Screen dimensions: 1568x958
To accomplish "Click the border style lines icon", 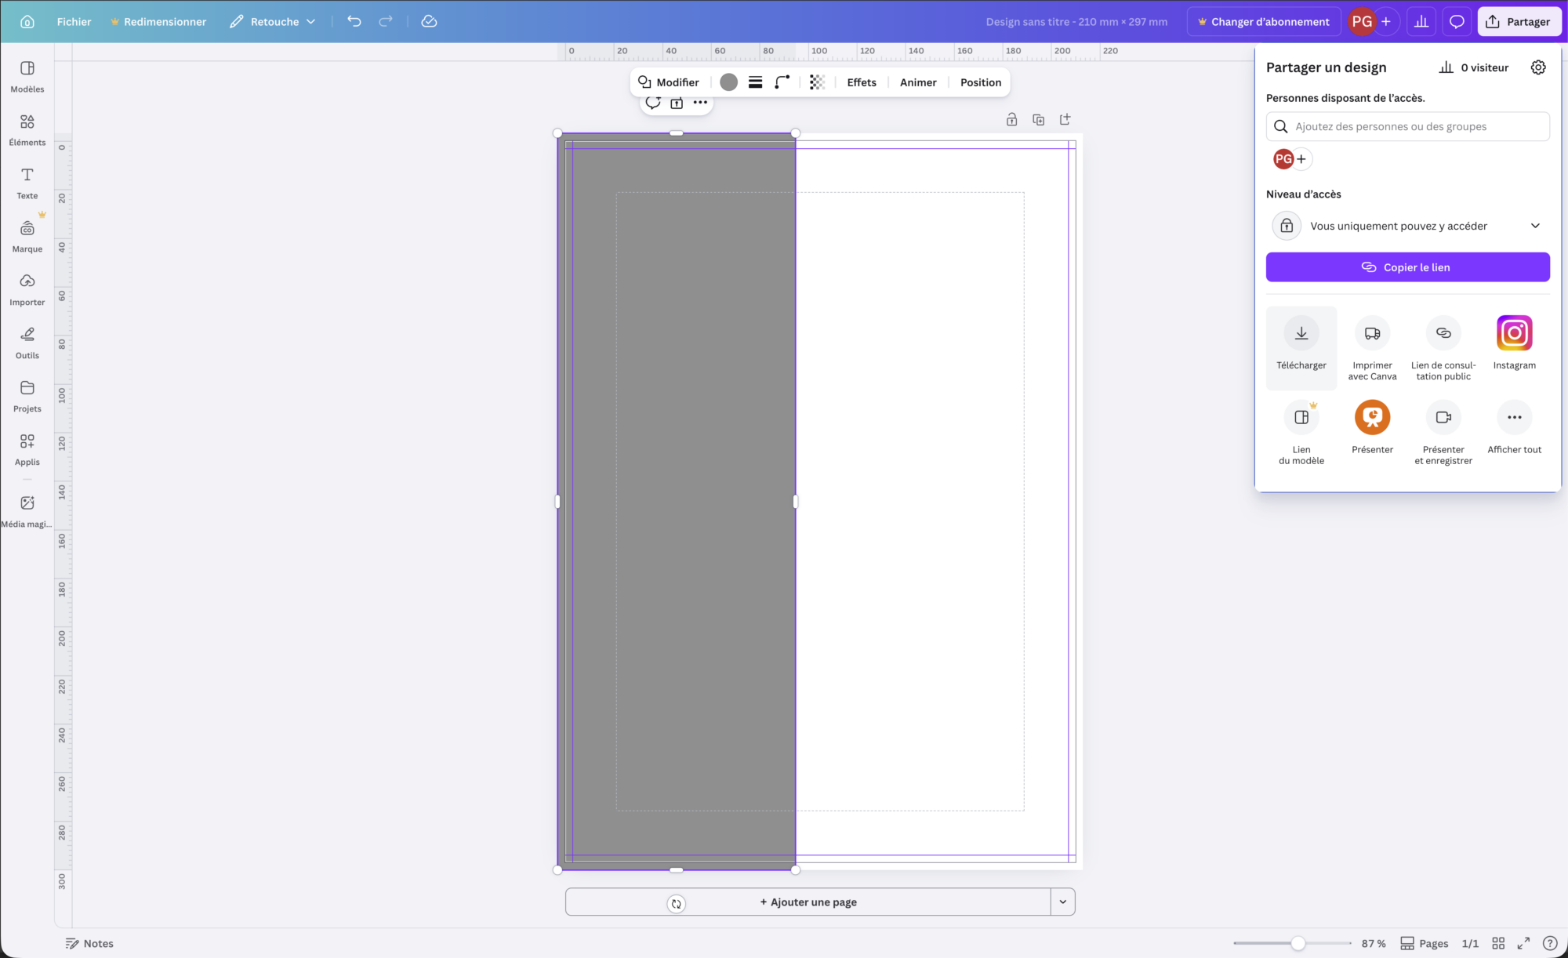I will [x=755, y=82].
